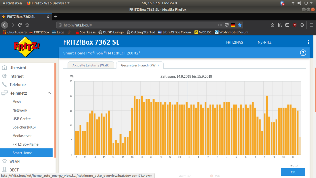Open the BUND Lemgo bookmark

coord(111,32)
